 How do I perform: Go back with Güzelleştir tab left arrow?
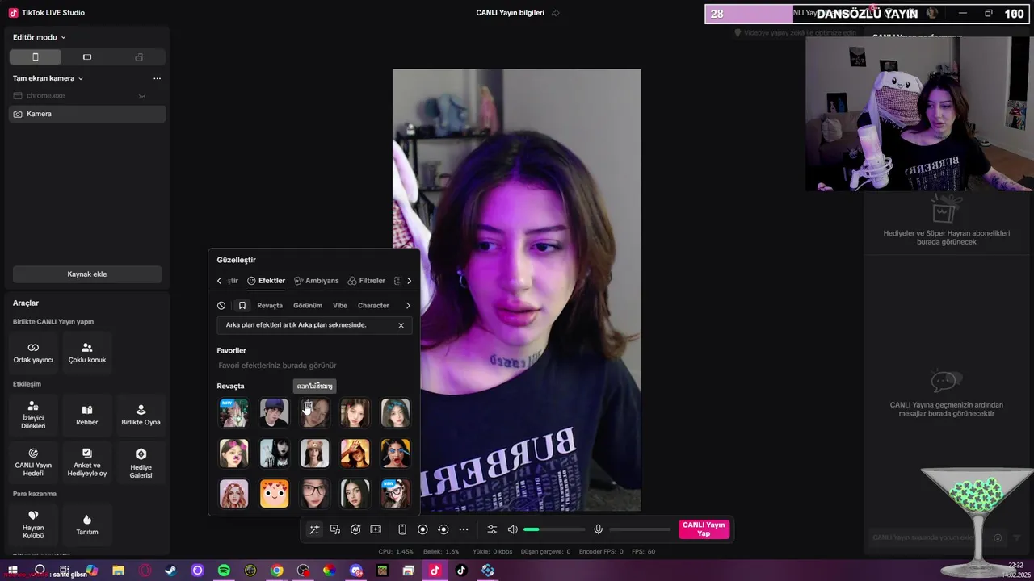tap(219, 281)
